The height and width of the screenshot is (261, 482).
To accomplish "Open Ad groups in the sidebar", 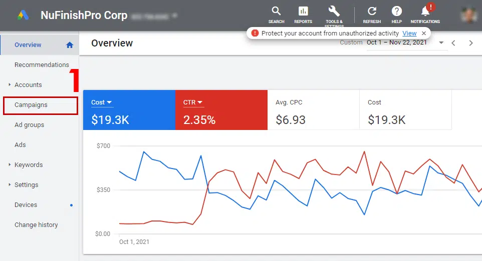I will click(29, 125).
